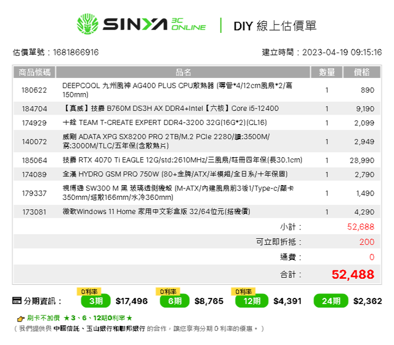Click quote number 1681866916
394x345 pixels.
coord(76,53)
